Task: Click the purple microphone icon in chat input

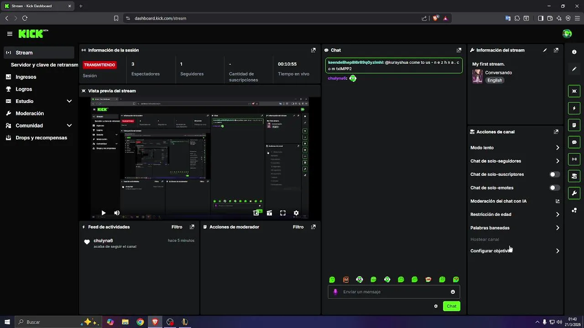Action: 335,292
